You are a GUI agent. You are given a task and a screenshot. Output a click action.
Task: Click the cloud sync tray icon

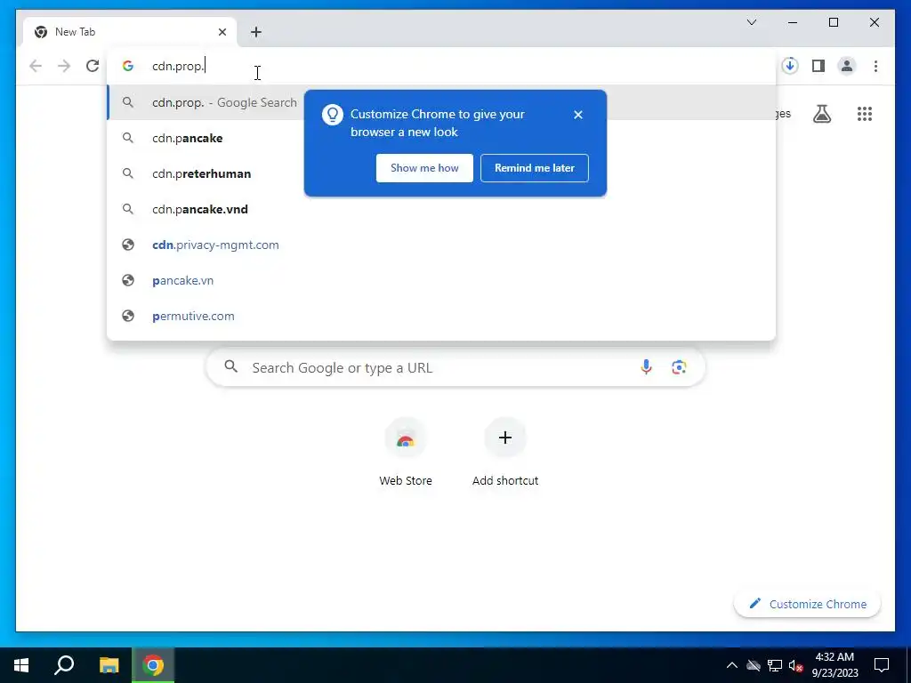click(754, 665)
